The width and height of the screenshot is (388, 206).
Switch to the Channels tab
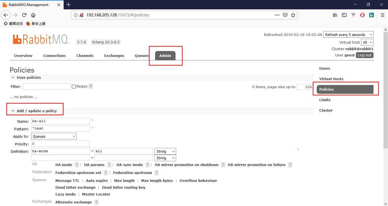pyautogui.click(x=85, y=56)
